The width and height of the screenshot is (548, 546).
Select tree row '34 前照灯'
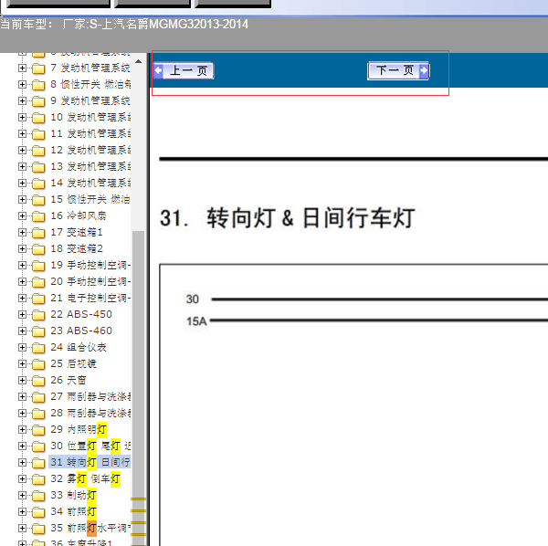pos(74,511)
